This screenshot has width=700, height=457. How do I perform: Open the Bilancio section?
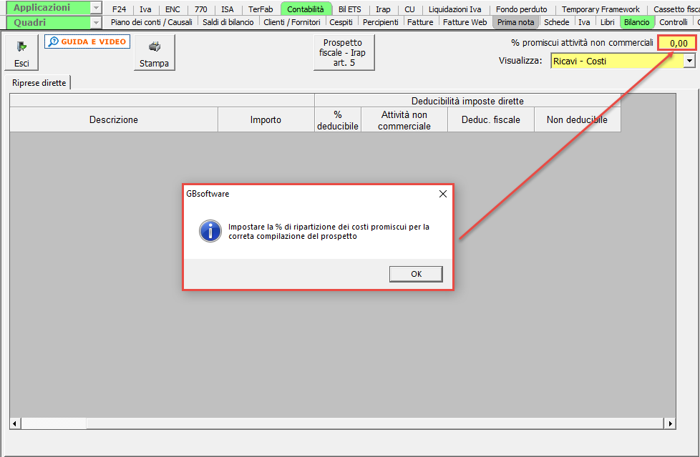click(x=636, y=22)
